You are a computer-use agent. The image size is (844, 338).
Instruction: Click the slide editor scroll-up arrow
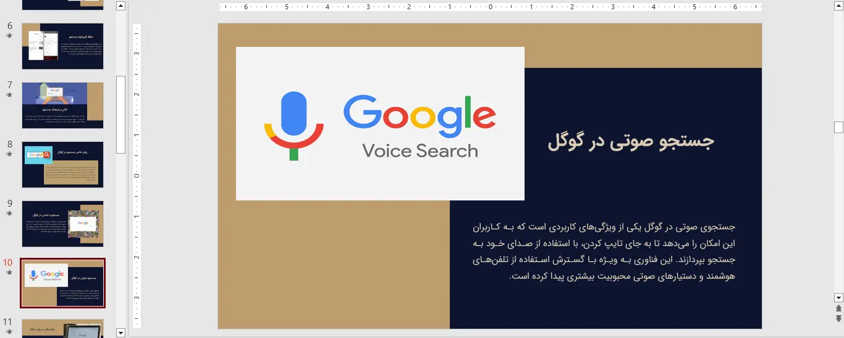coord(838,6)
